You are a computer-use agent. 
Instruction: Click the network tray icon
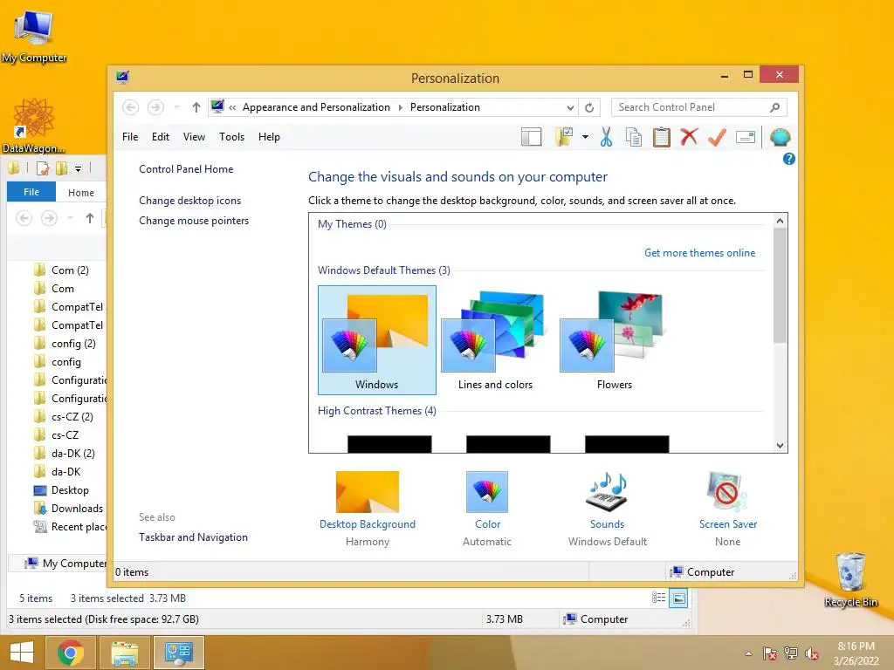tap(791, 653)
